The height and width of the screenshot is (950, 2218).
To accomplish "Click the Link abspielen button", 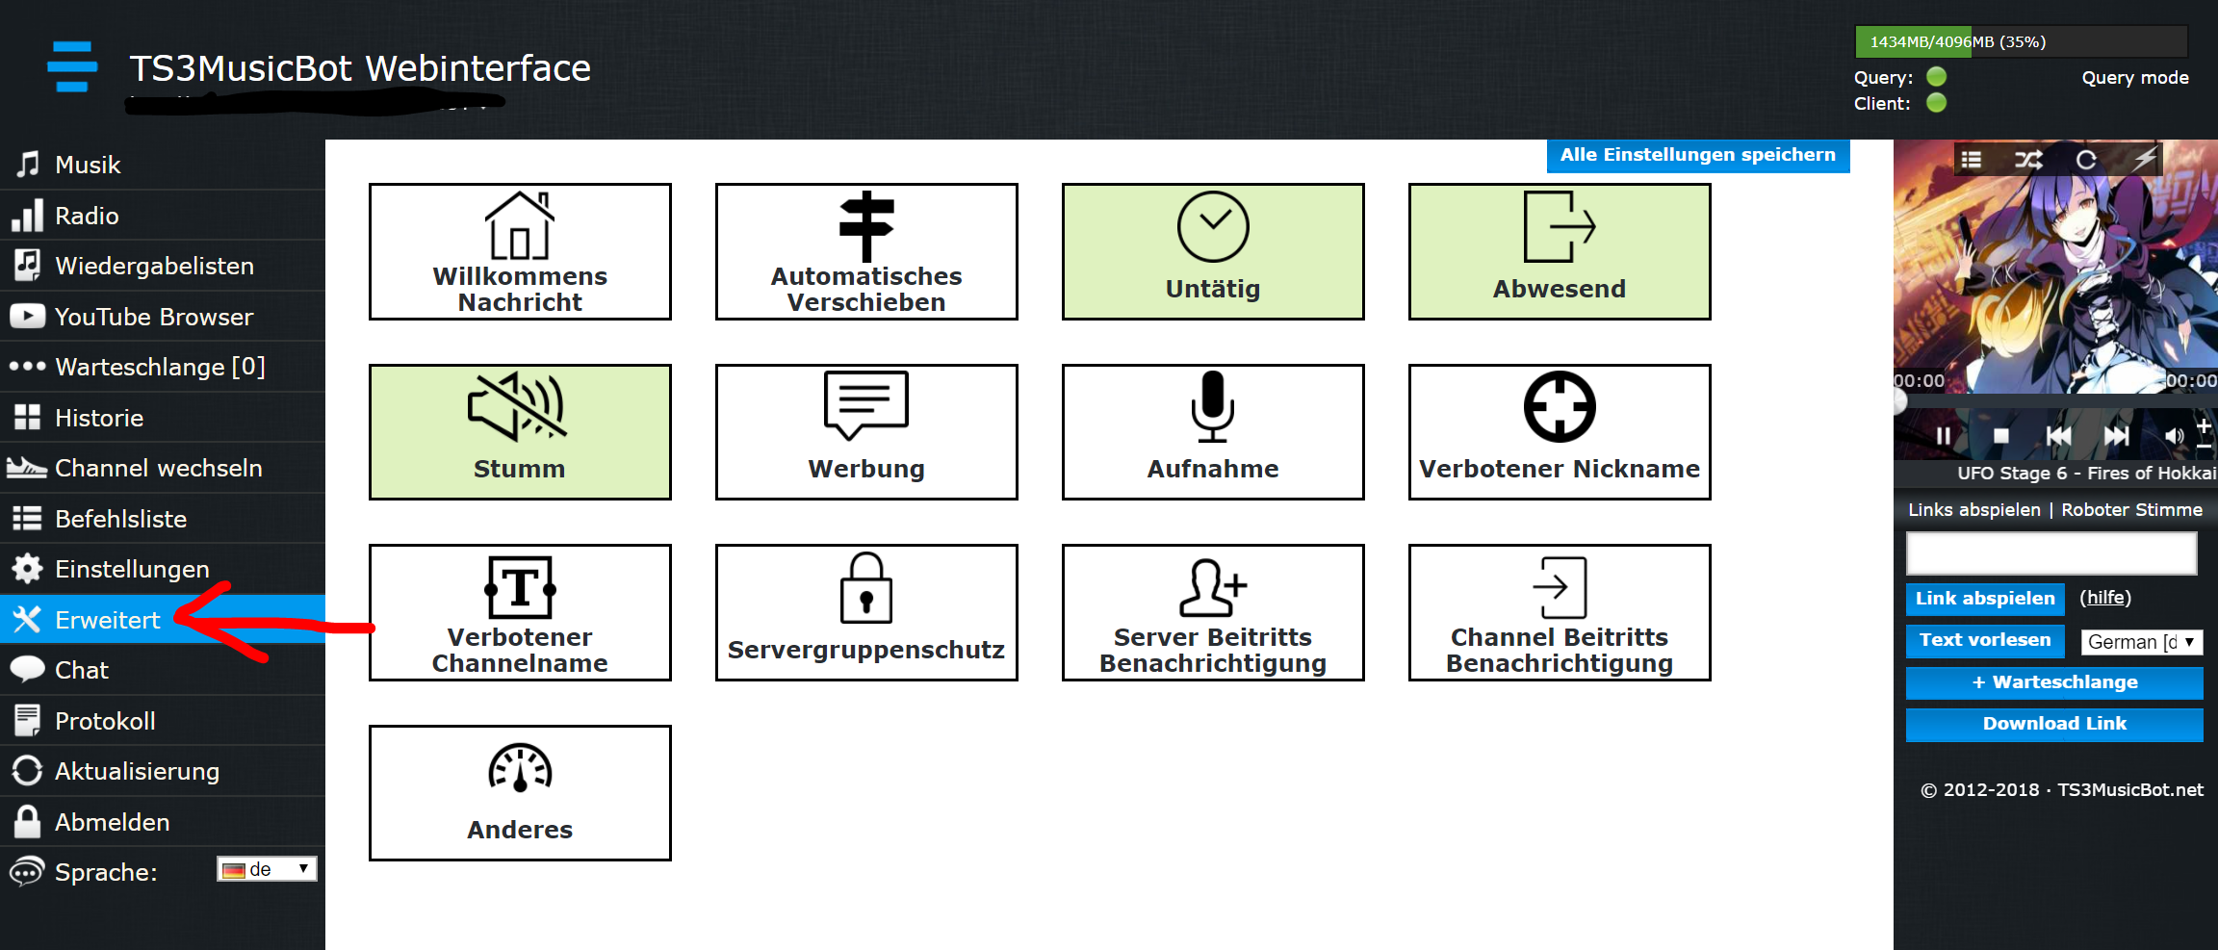I will click(x=1985, y=599).
